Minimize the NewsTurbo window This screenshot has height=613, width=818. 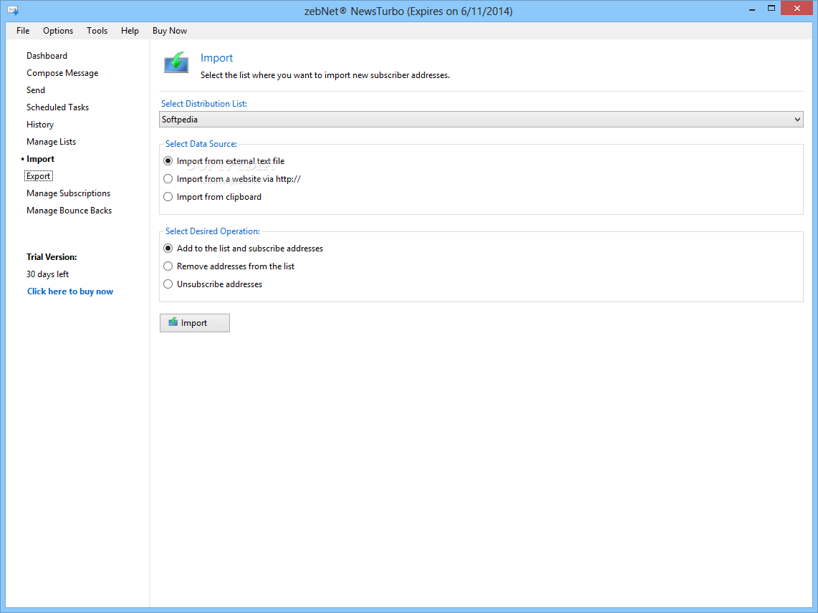[x=752, y=9]
